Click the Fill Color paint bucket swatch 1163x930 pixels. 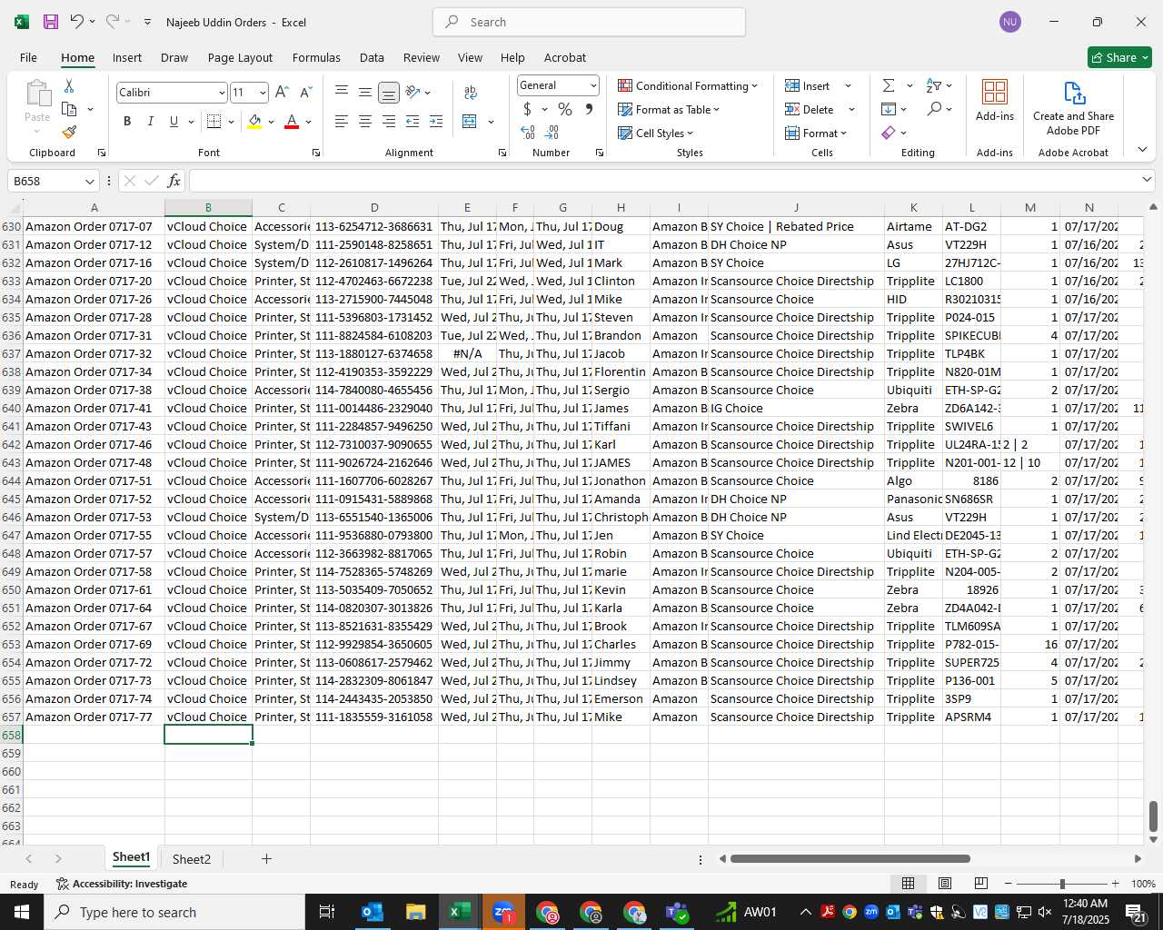click(254, 122)
